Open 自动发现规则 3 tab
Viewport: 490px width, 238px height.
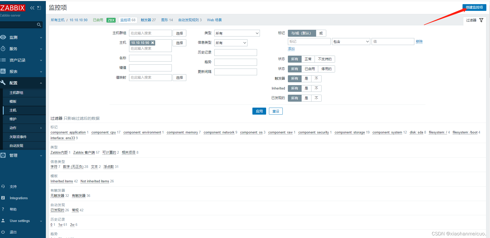coord(190,20)
